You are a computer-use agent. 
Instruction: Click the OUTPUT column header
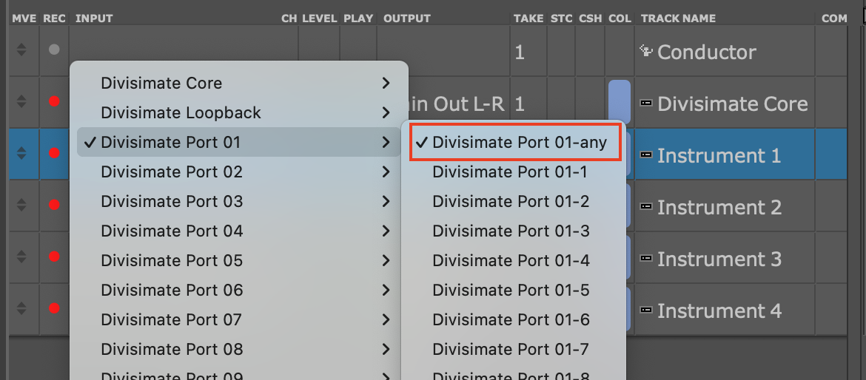407,18
